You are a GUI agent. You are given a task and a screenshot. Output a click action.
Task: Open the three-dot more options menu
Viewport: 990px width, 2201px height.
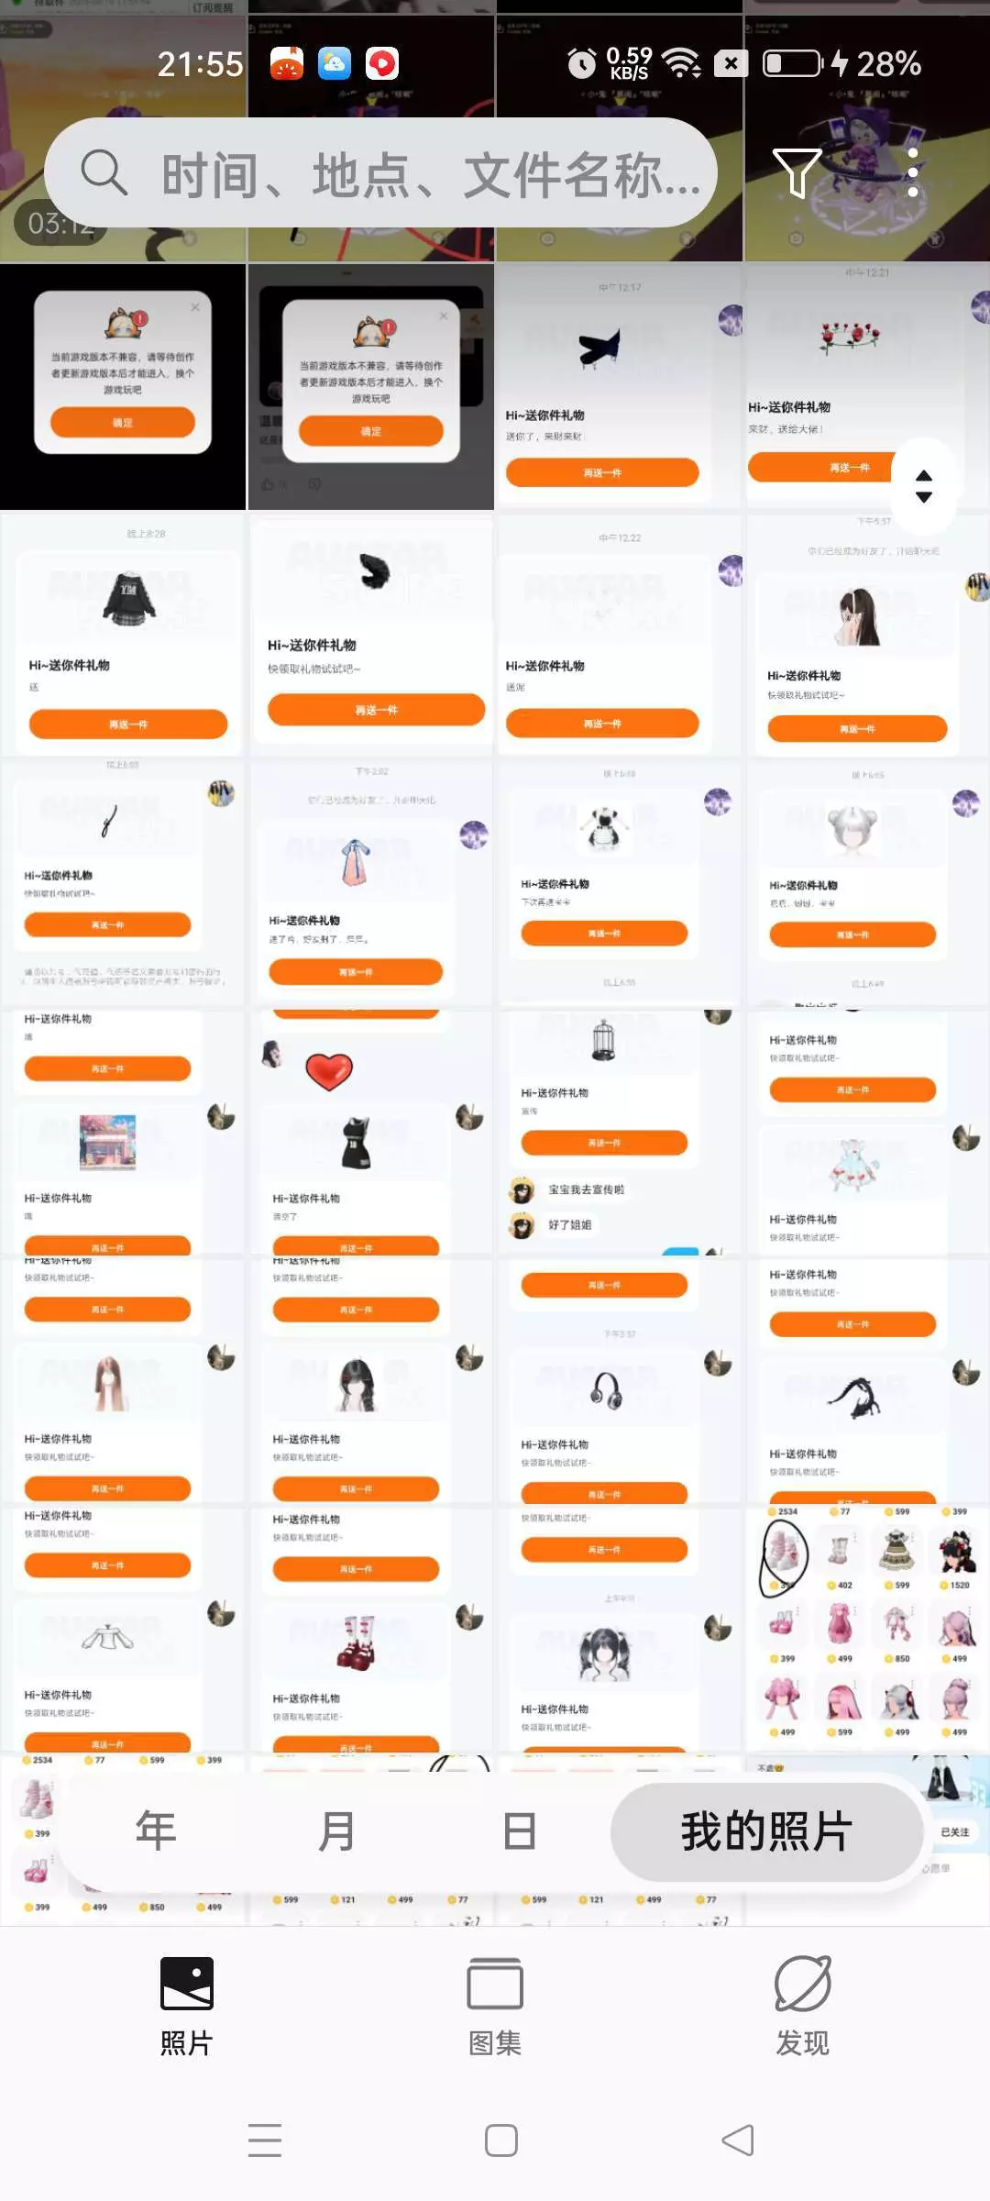coord(913,172)
